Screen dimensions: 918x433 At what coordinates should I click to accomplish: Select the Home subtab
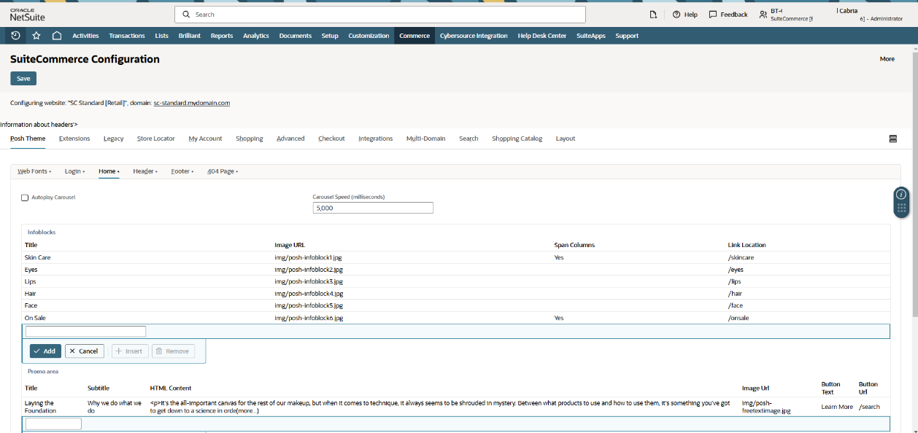[x=109, y=171]
